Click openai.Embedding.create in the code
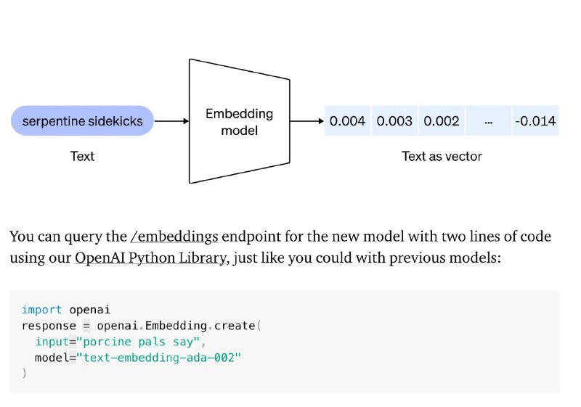 point(179,326)
